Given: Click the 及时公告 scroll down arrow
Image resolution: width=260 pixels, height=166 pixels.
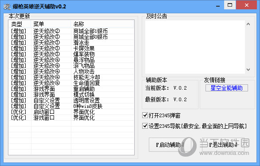Looking at the screenshot, I should [248, 69].
